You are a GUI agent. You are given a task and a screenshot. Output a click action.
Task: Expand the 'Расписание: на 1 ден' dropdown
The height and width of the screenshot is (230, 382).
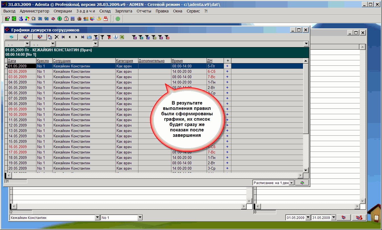[x=291, y=183]
